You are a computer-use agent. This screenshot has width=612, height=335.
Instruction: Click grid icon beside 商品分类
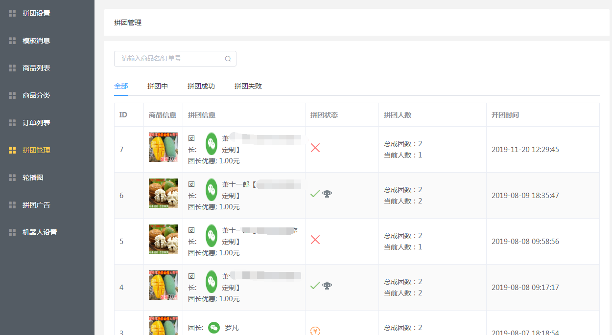point(12,95)
